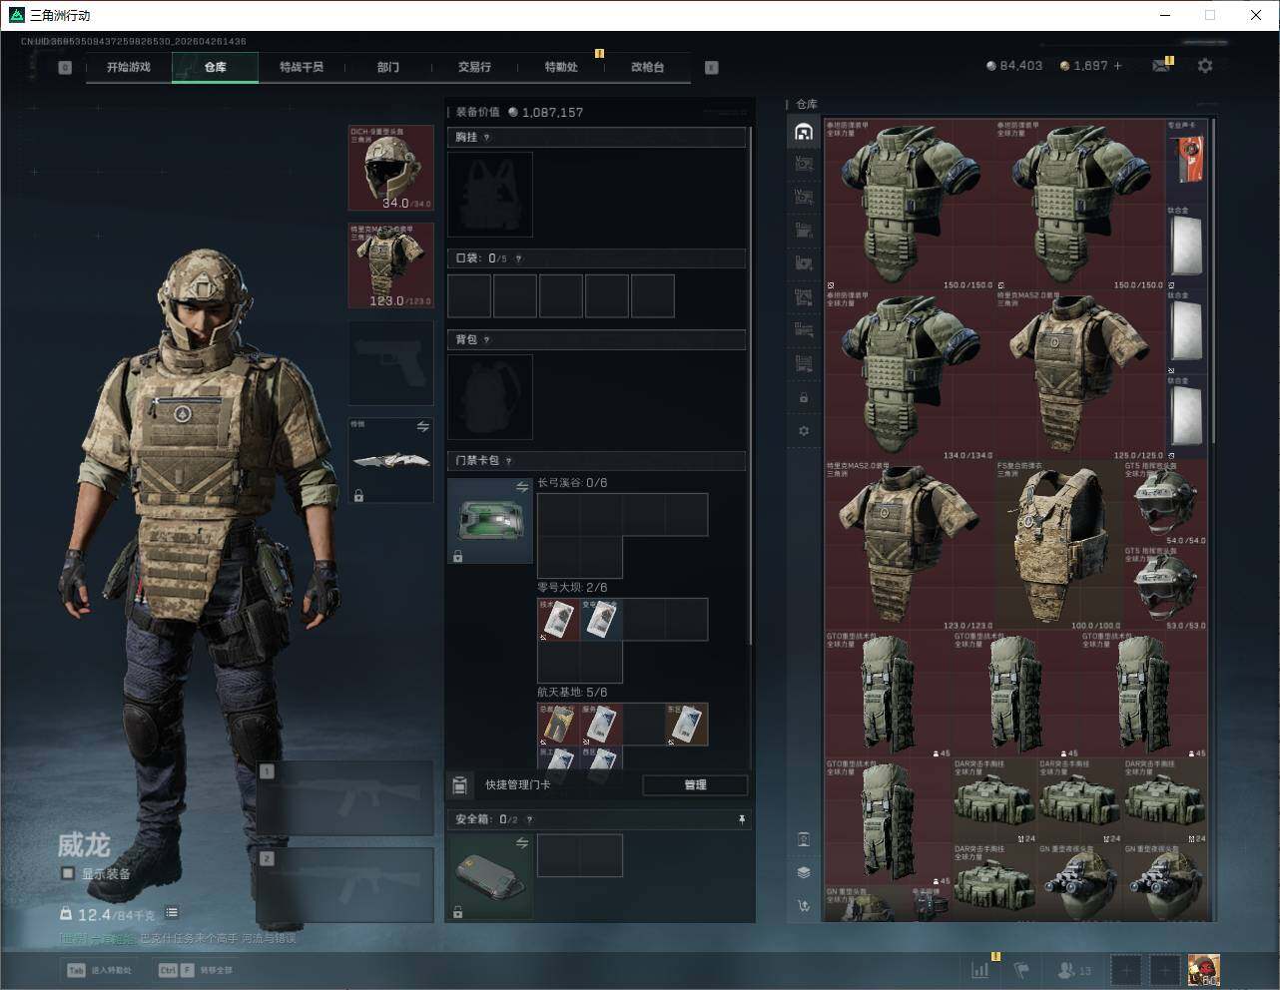Click the sort arrows icon below the layers icon
Screen dimensions: 1280x990
(804, 906)
